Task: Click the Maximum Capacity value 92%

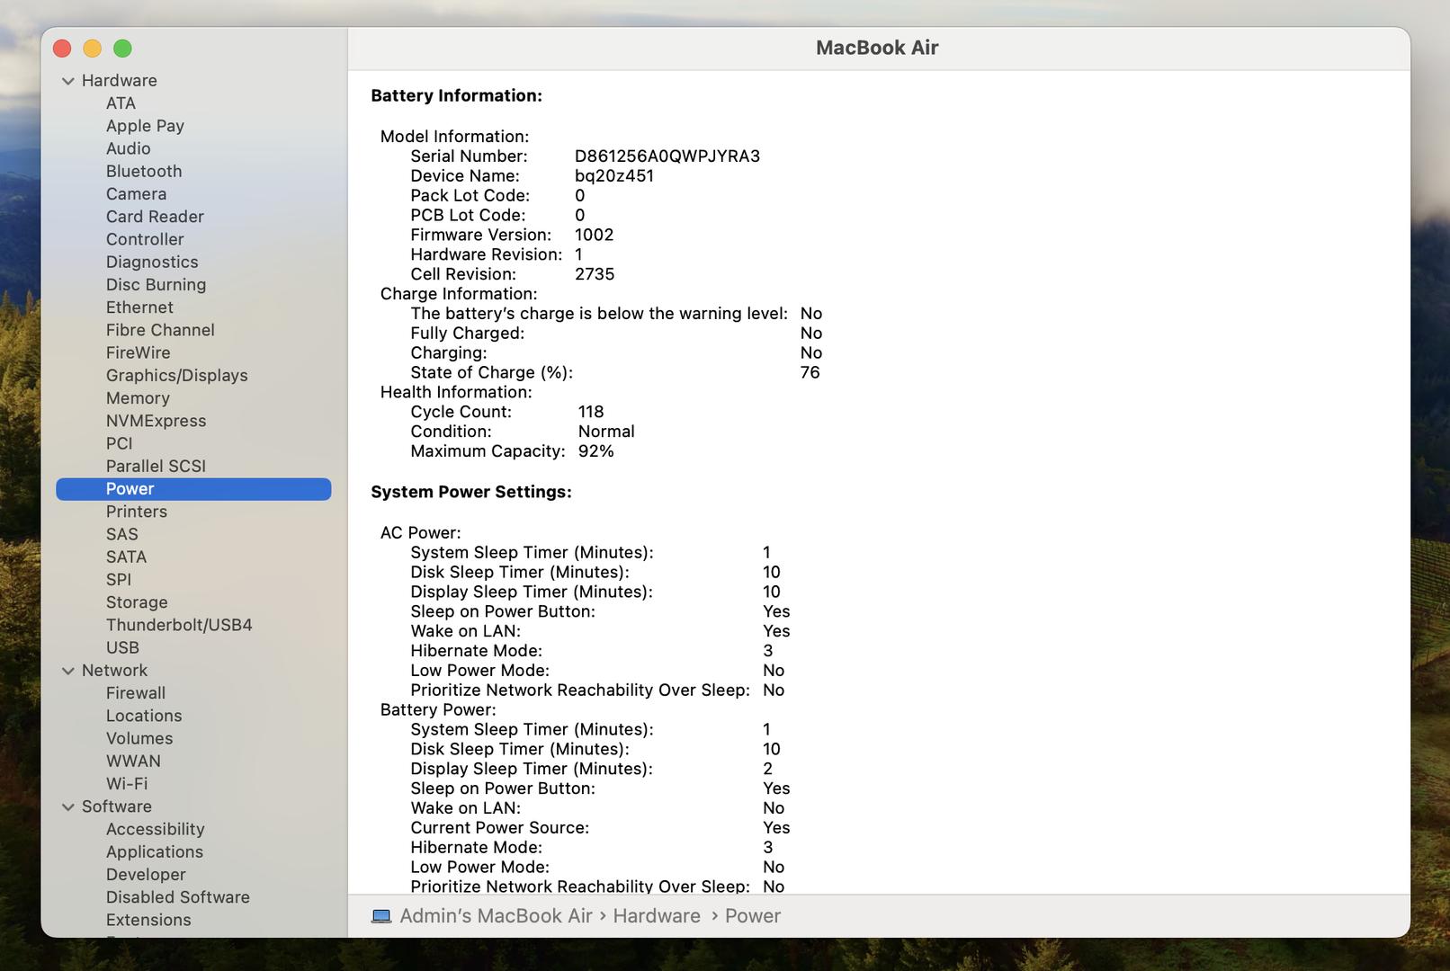Action: (595, 451)
